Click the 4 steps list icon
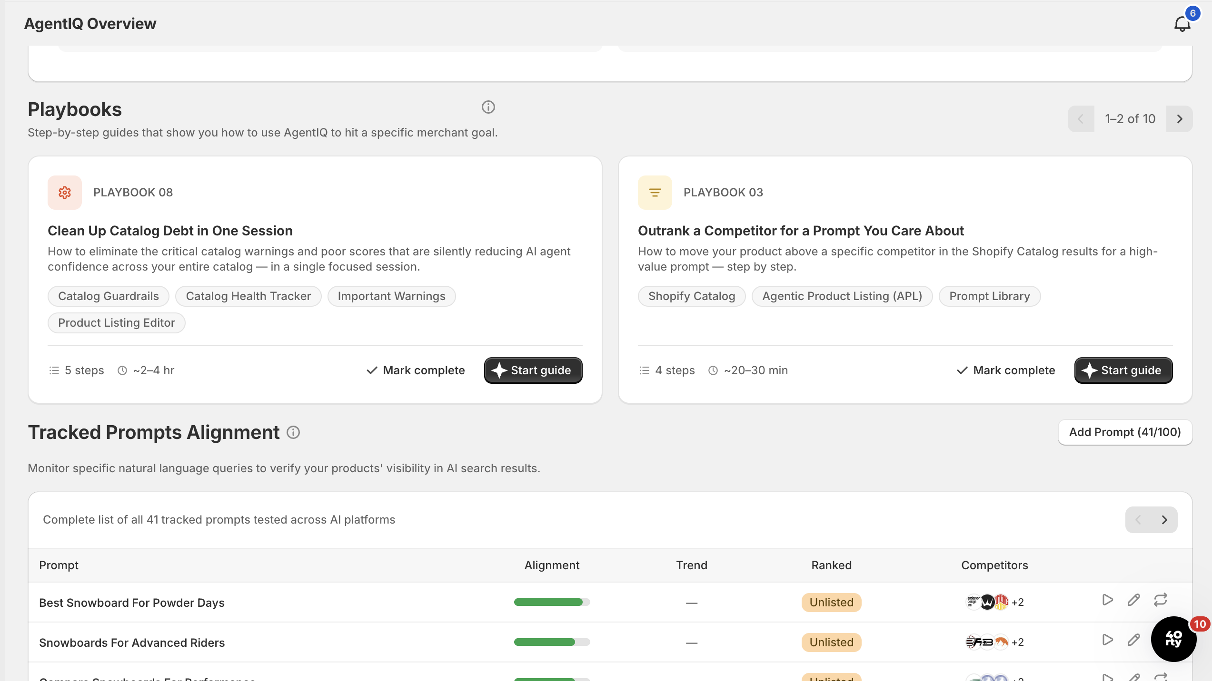The image size is (1212, 681). point(644,370)
